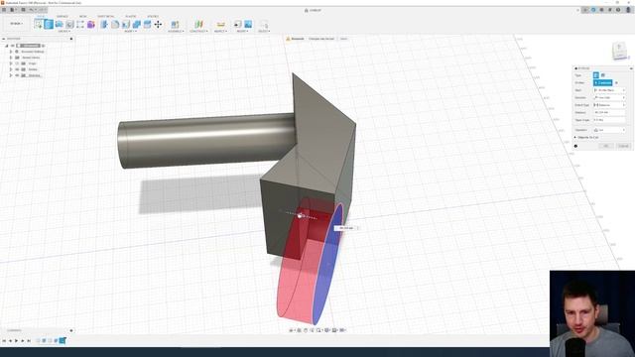Expand the Sketches browser node

pos(11,75)
